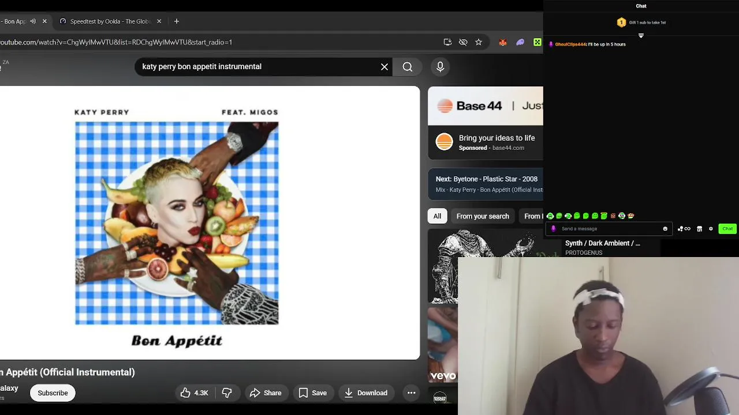Open the Base 44 ad banner

486,106
